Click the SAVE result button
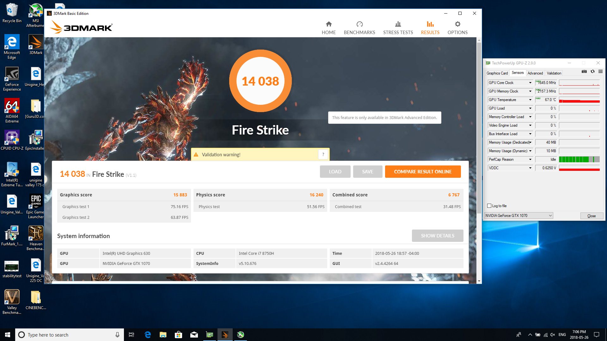 click(368, 172)
